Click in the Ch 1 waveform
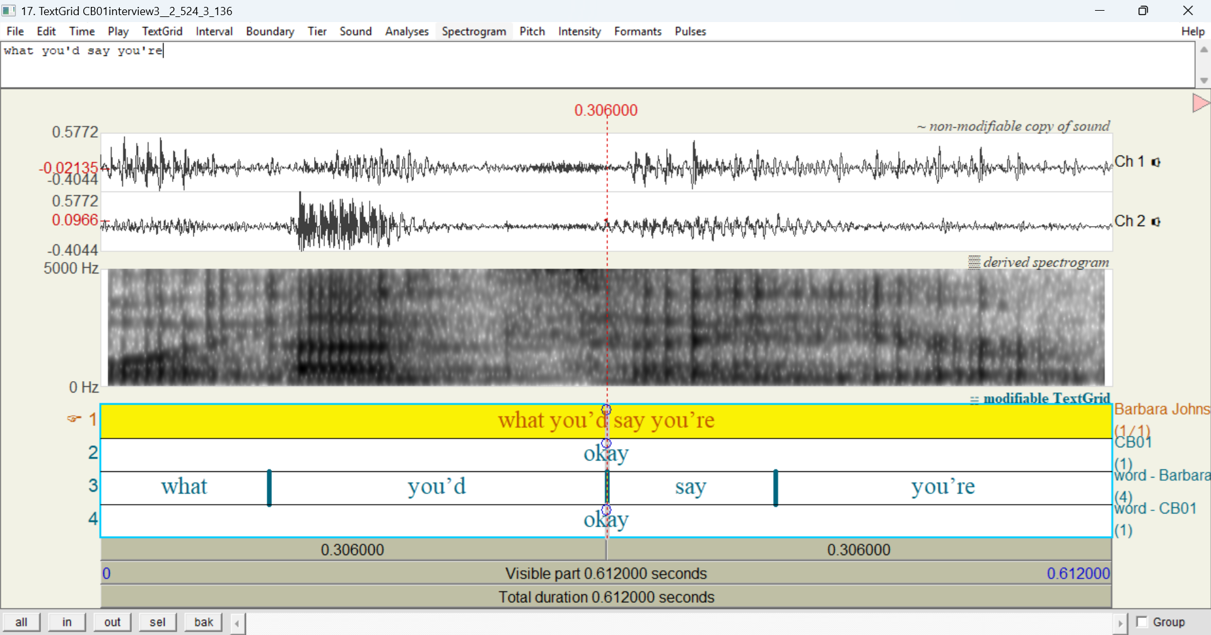1211x635 pixels. pos(606,163)
